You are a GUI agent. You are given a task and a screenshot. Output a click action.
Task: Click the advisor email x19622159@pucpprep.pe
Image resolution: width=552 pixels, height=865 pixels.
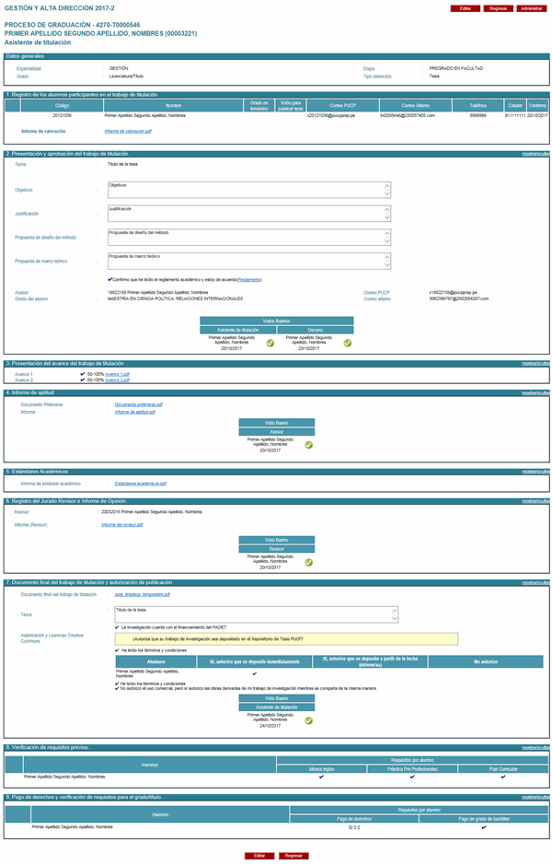[x=453, y=293]
